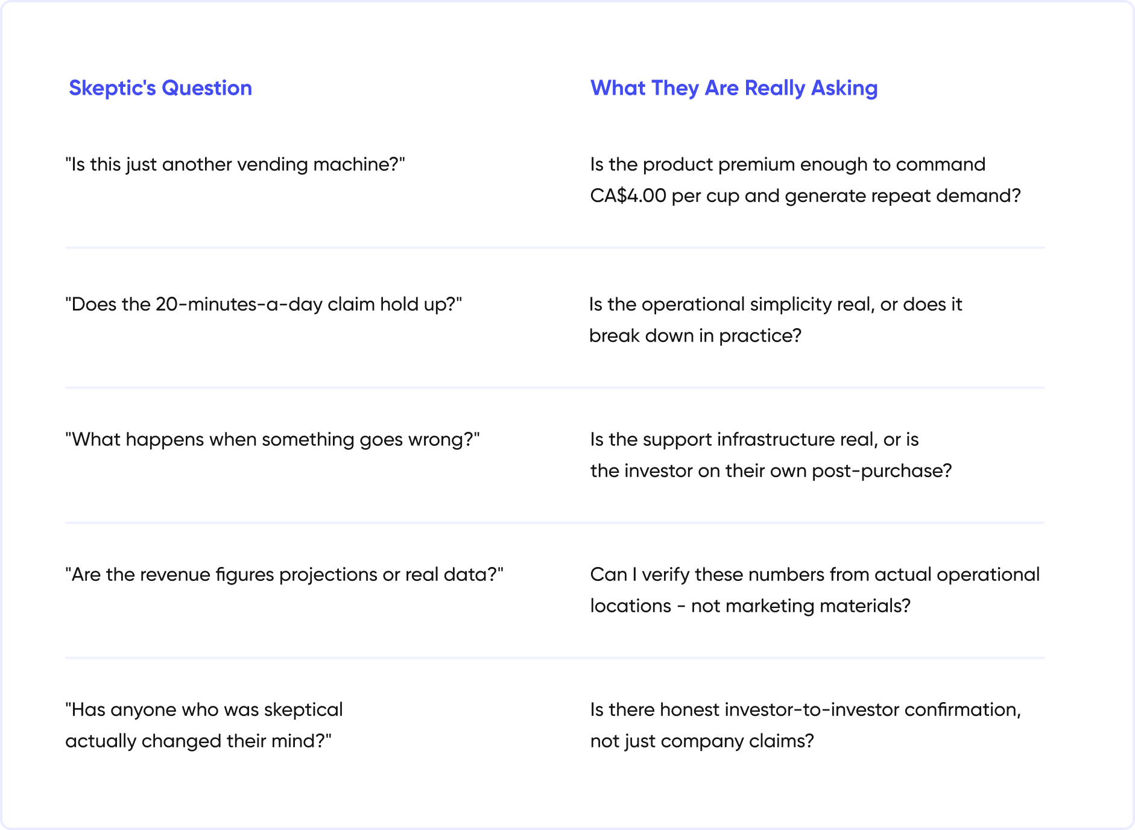Click the operational simplicity explanation text
The height and width of the screenshot is (830, 1135).
(776, 320)
